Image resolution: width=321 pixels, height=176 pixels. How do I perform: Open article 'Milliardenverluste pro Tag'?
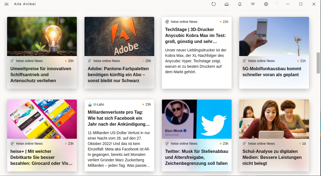click(119, 118)
